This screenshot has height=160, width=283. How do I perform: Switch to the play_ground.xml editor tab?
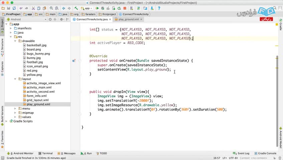(x=128, y=19)
